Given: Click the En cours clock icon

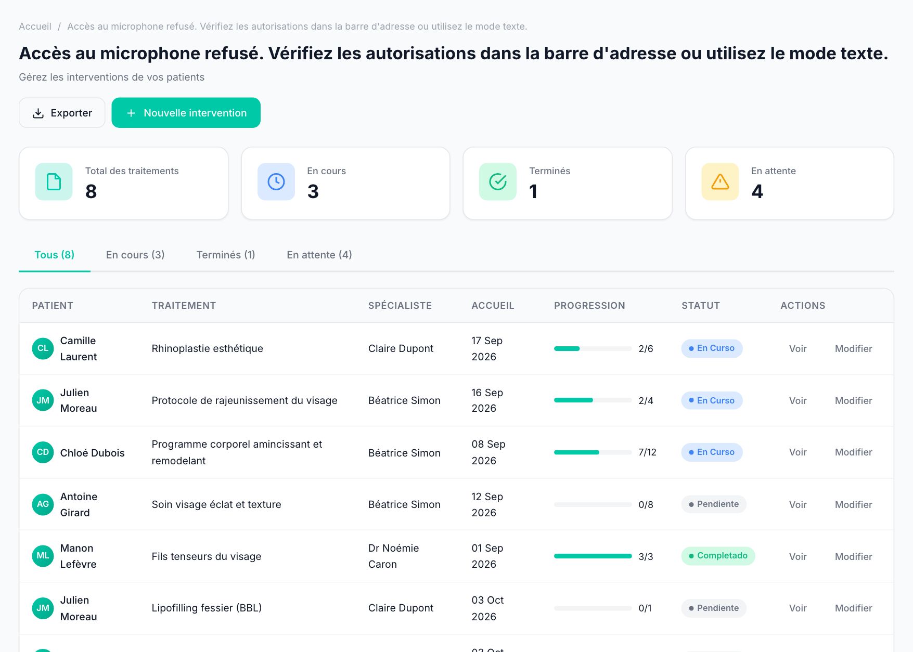Looking at the screenshot, I should tap(276, 181).
